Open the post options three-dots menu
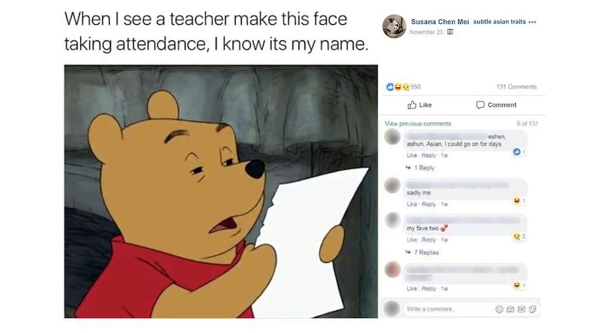This screenshot has width=592, height=333. 532,22
